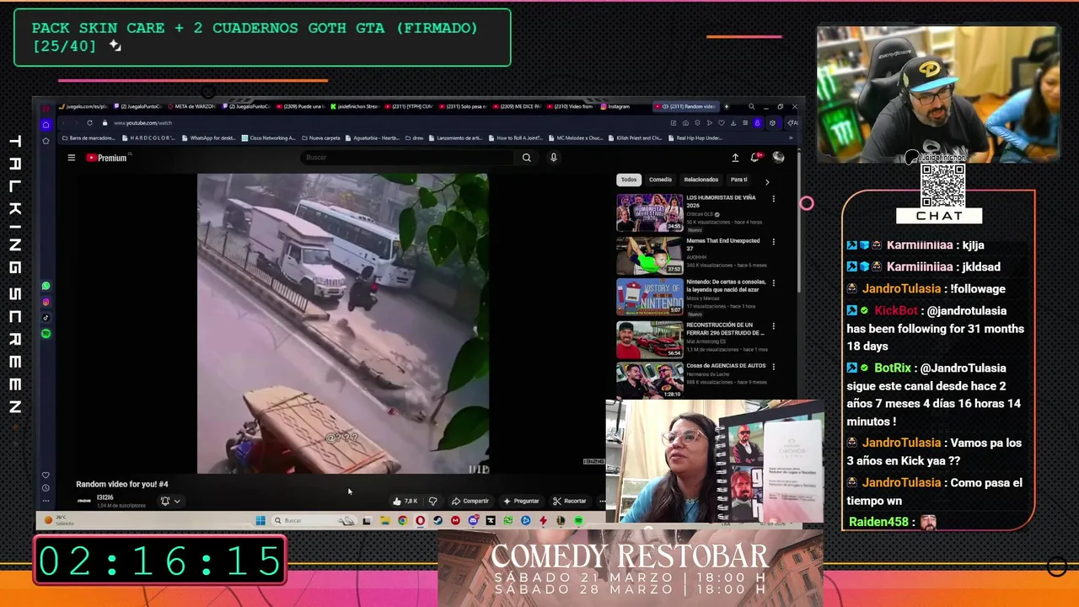Open Spotify from the taskbar
This screenshot has width=1079, height=607.
[579, 521]
